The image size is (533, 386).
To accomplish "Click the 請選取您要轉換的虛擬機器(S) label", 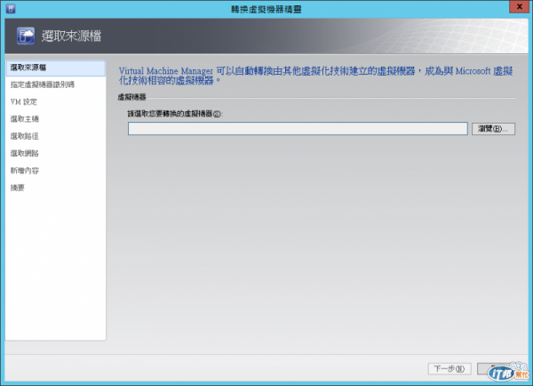I will [175, 114].
